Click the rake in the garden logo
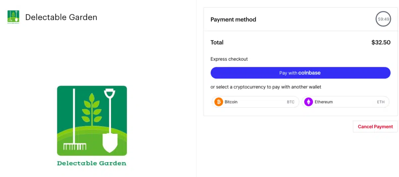Viewport: 399px width, 177px height. click(74, 119)
